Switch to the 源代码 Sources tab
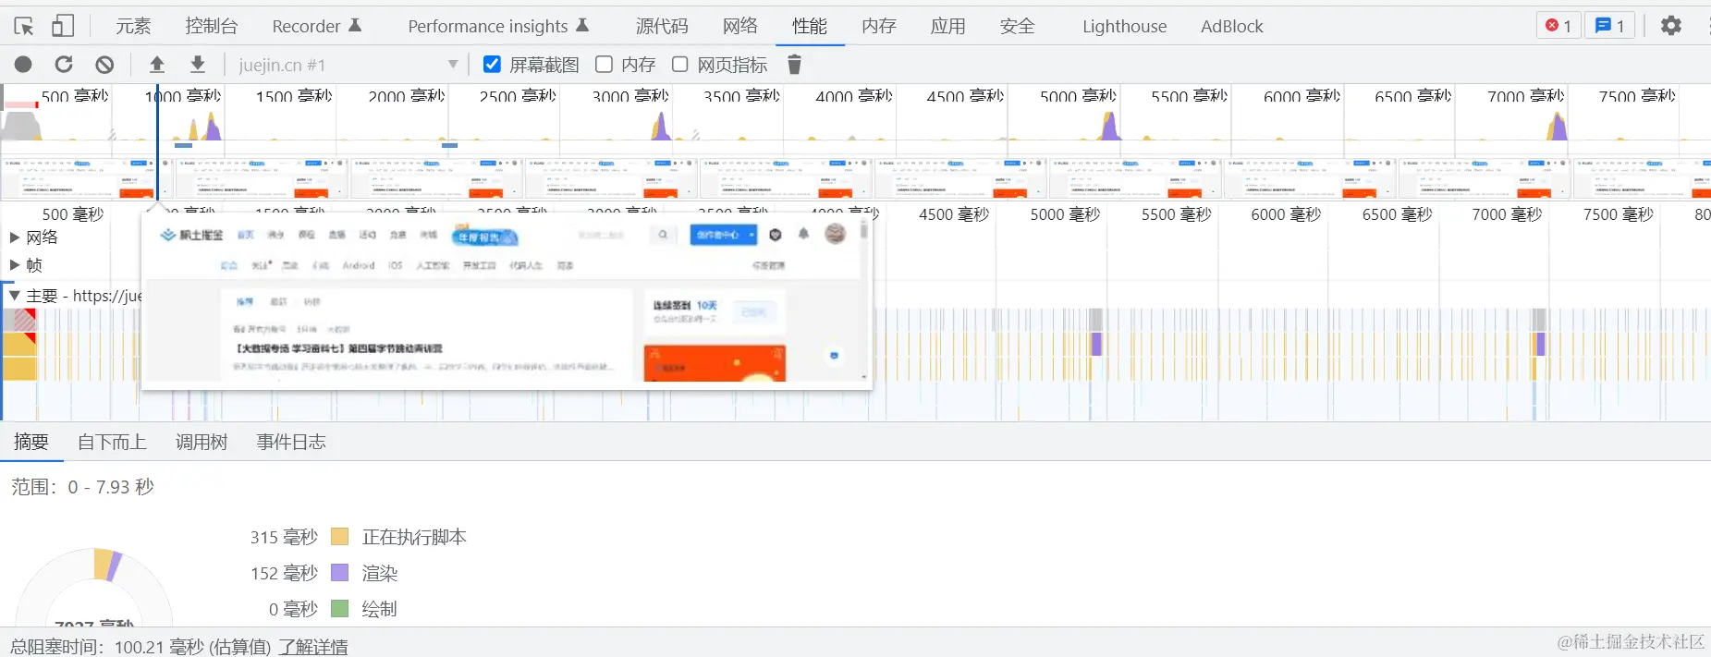Image resolution: width=1711 pixels, height=657 pixels. click(662, 26)
